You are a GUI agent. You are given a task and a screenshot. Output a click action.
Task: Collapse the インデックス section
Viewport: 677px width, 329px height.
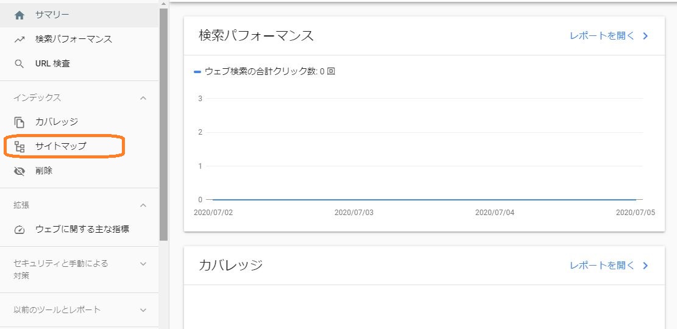[143, 98]
